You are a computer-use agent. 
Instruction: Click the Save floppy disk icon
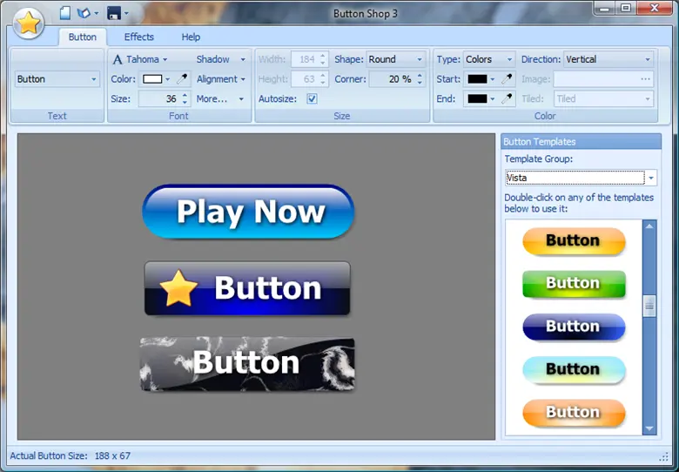(x=113, y=13)
